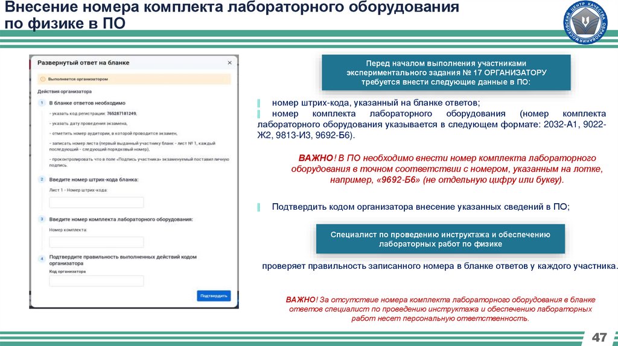Click the warning icon beside 'Выполняется организатором'

[43, 79]
